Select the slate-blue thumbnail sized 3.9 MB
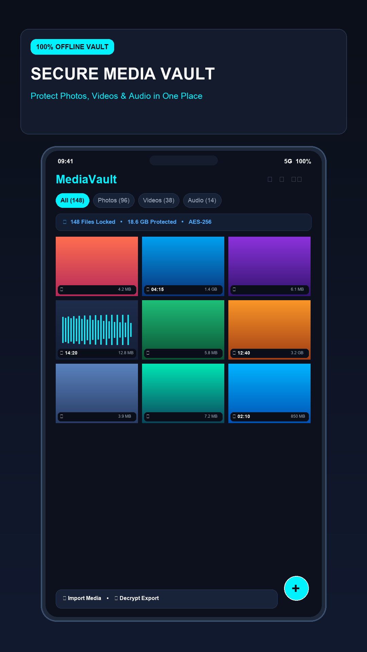Screen dimensions: 367x652 point(97,393)
